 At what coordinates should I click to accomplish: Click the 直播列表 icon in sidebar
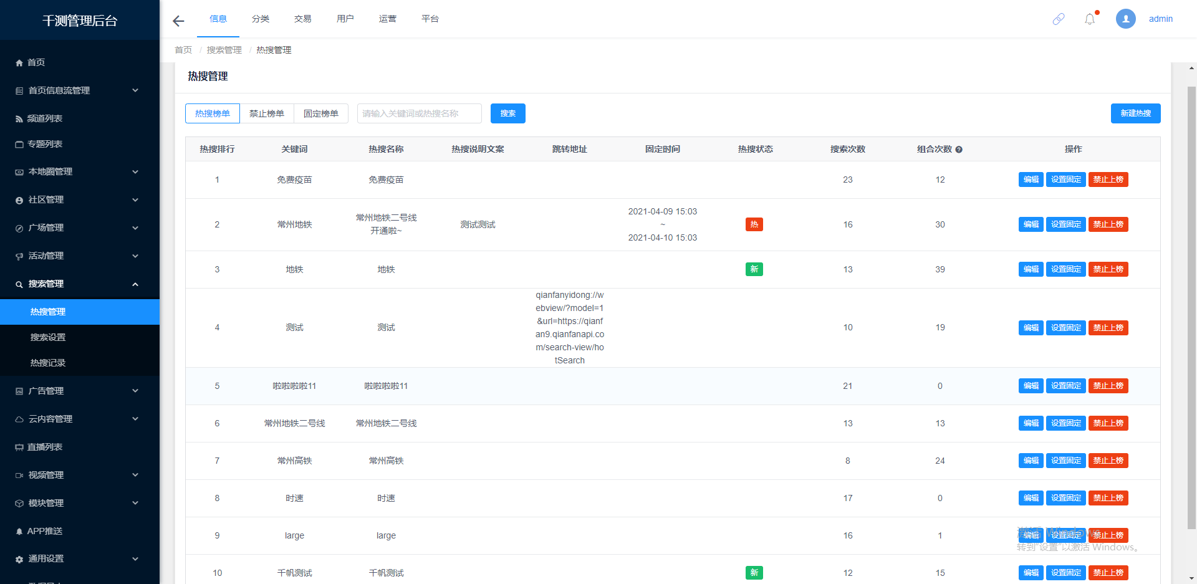point(19,448)
